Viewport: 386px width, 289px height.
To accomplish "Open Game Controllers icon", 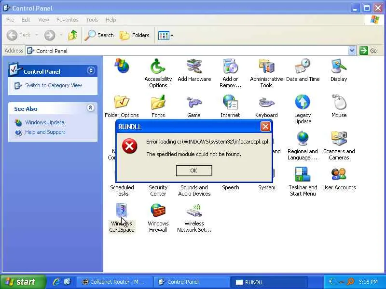I will (194, 106).
